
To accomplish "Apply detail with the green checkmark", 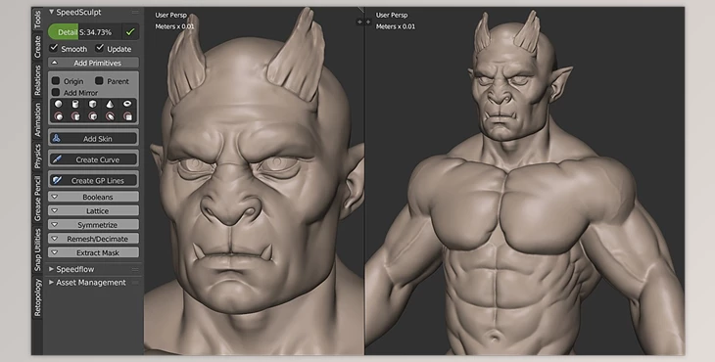I will (130, 32).
